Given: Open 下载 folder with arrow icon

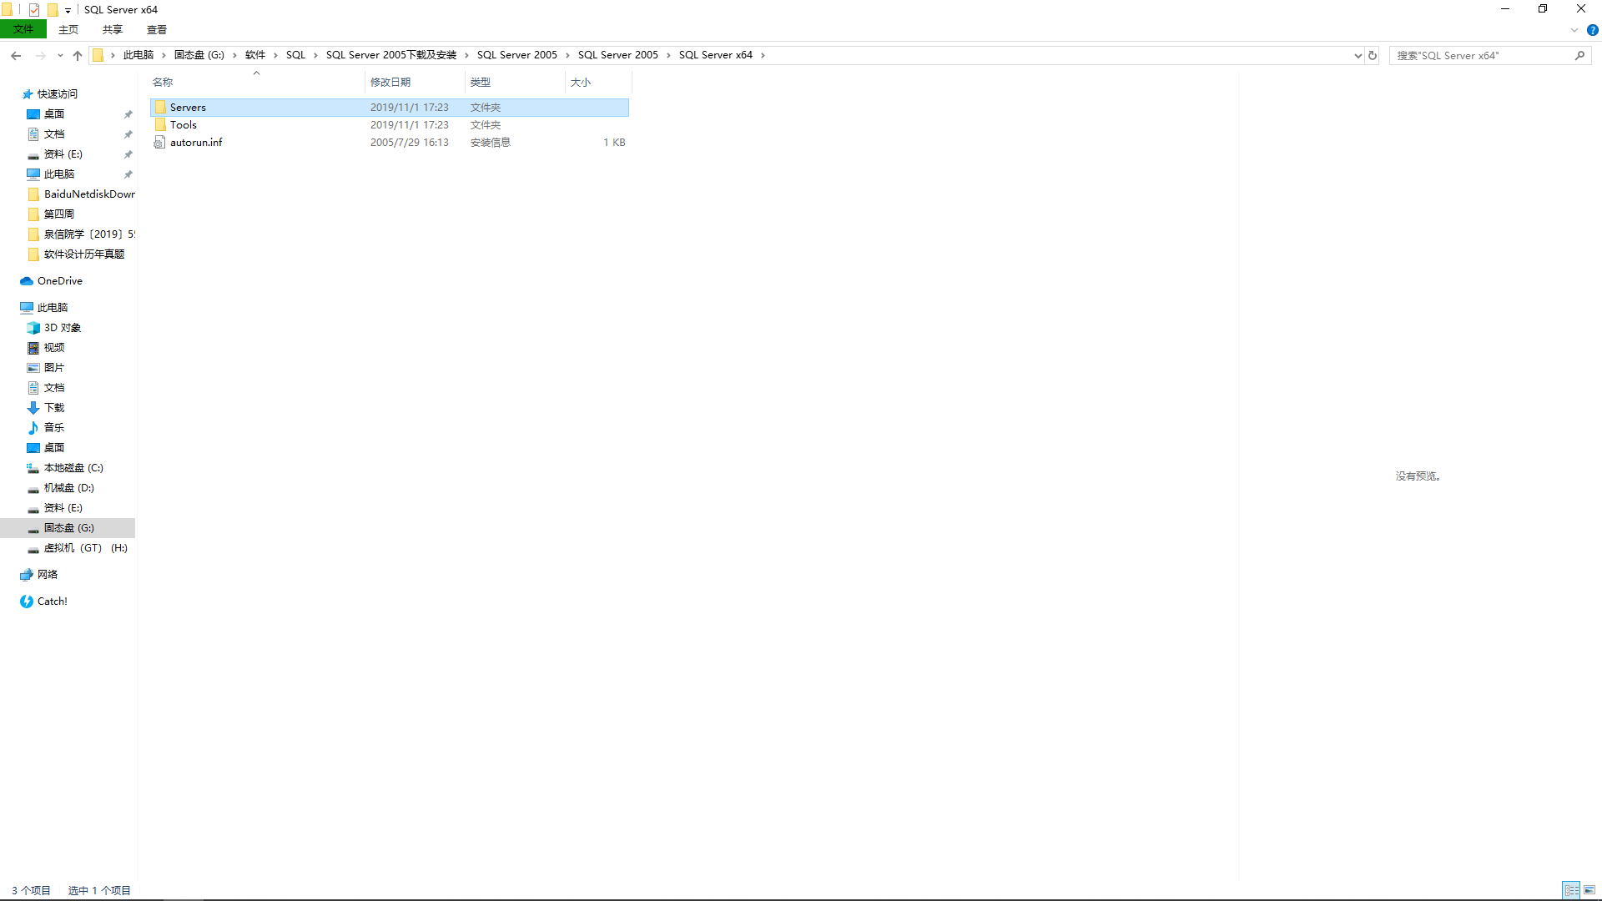Looking at the screenshot, I should (54, 408).
